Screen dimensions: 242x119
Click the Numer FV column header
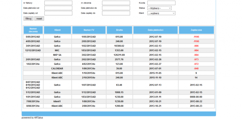click(x=89, y=30)
